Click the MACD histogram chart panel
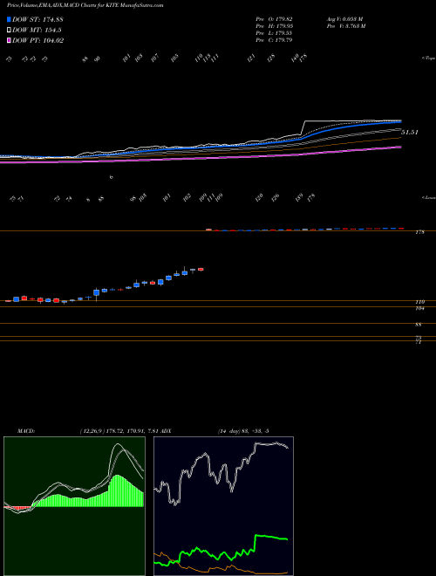436x576 pixels. [x=74, y=506]
